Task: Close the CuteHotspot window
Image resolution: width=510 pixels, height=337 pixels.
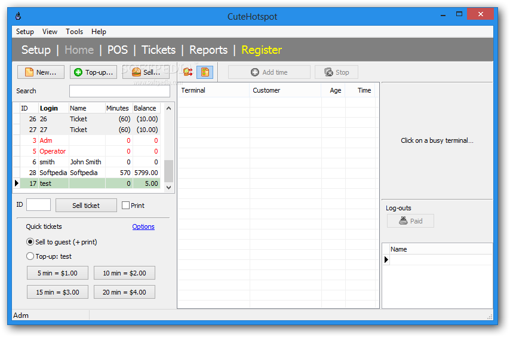Action: point(480,14)
